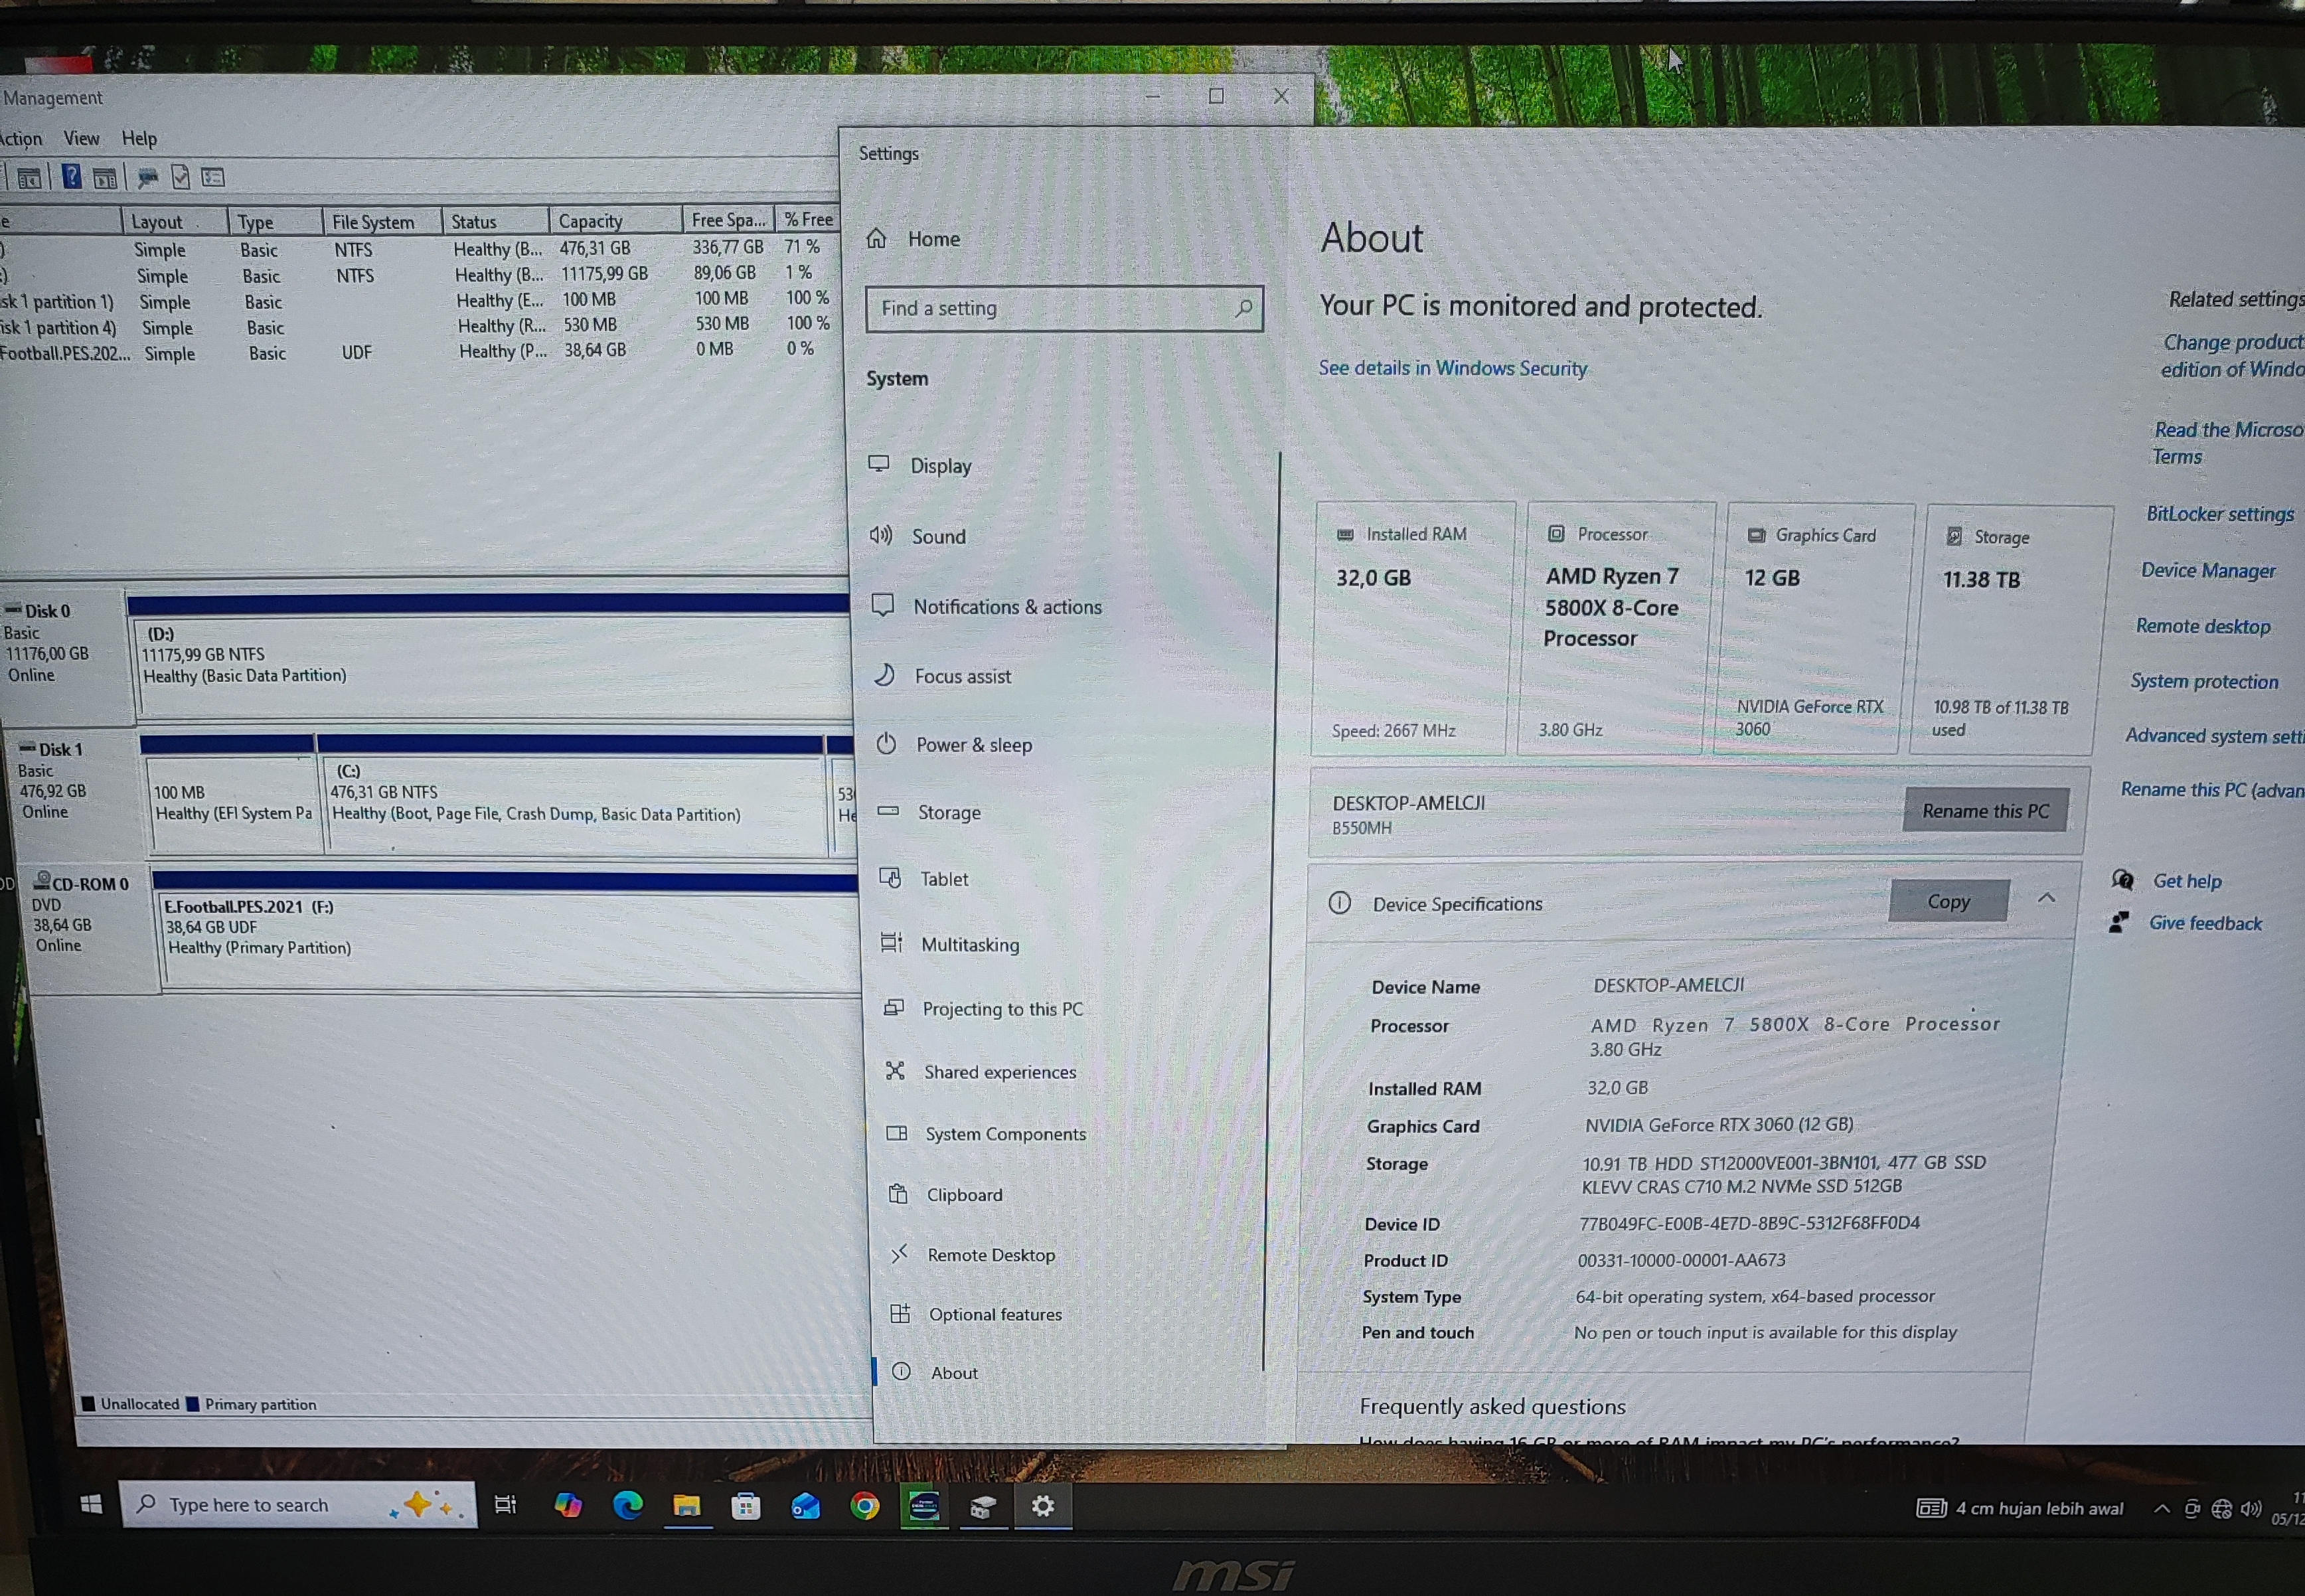The image size is (2305, 1596).
Task: Open Task View from the taskbar
Action: point(506,1505)
